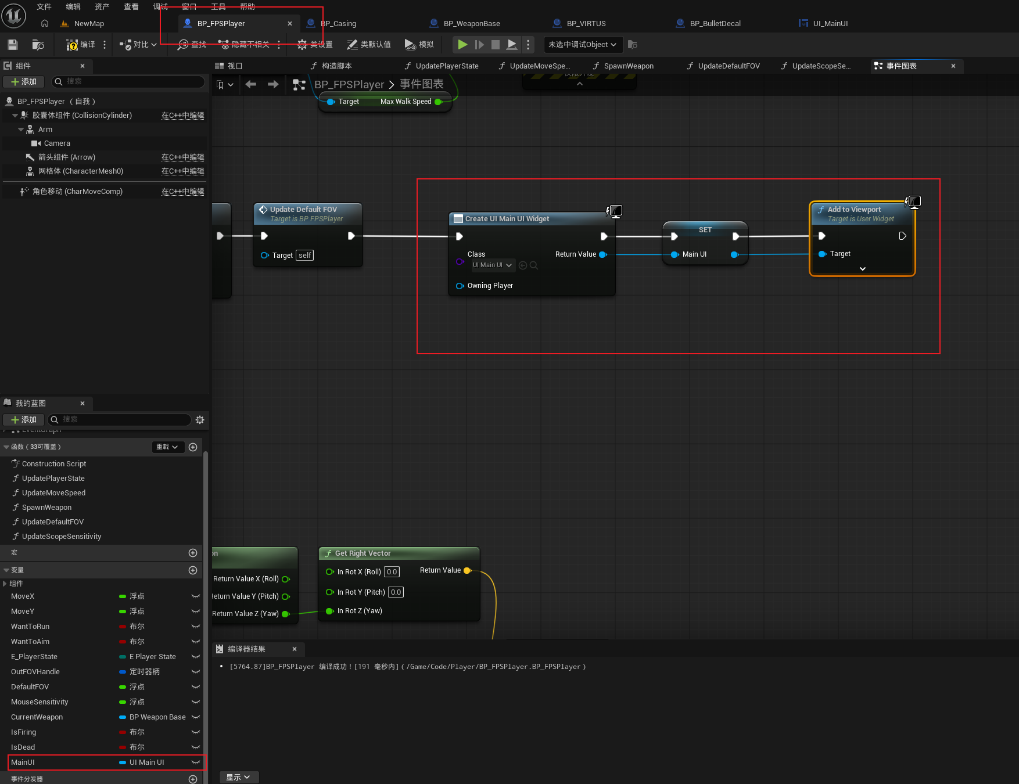Open 类默认值 class defaults
The height and width of the screenshot is (784, 1019).
369,45
